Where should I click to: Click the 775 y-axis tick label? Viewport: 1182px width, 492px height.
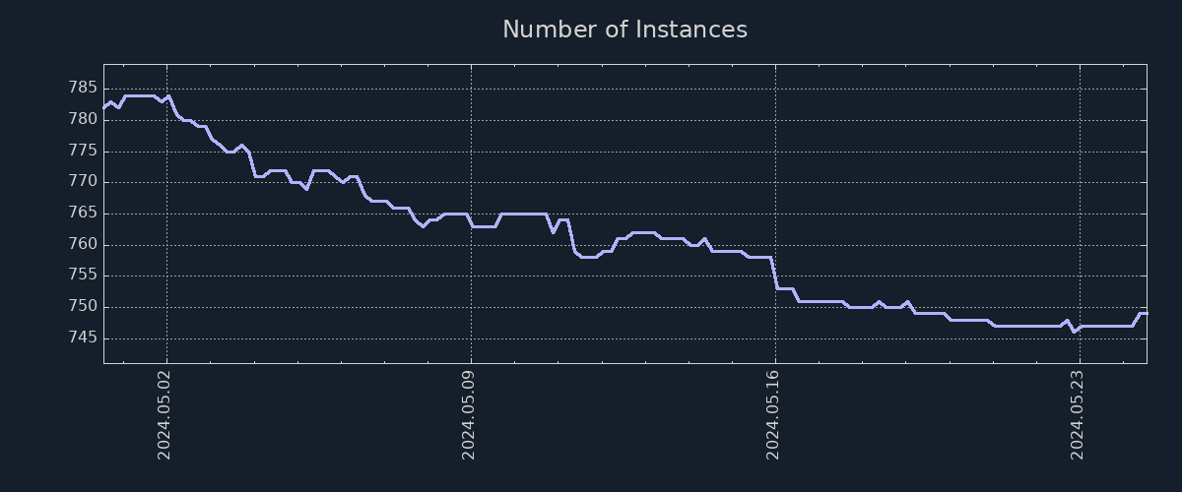click(x=83, y=151)
